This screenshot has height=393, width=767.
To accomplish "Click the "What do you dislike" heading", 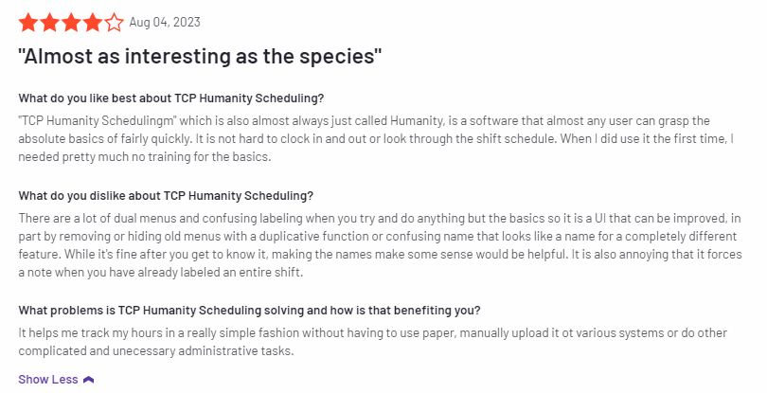I will click(166, 196).
